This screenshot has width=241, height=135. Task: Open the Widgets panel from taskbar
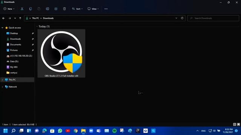(x=29, y=131)
